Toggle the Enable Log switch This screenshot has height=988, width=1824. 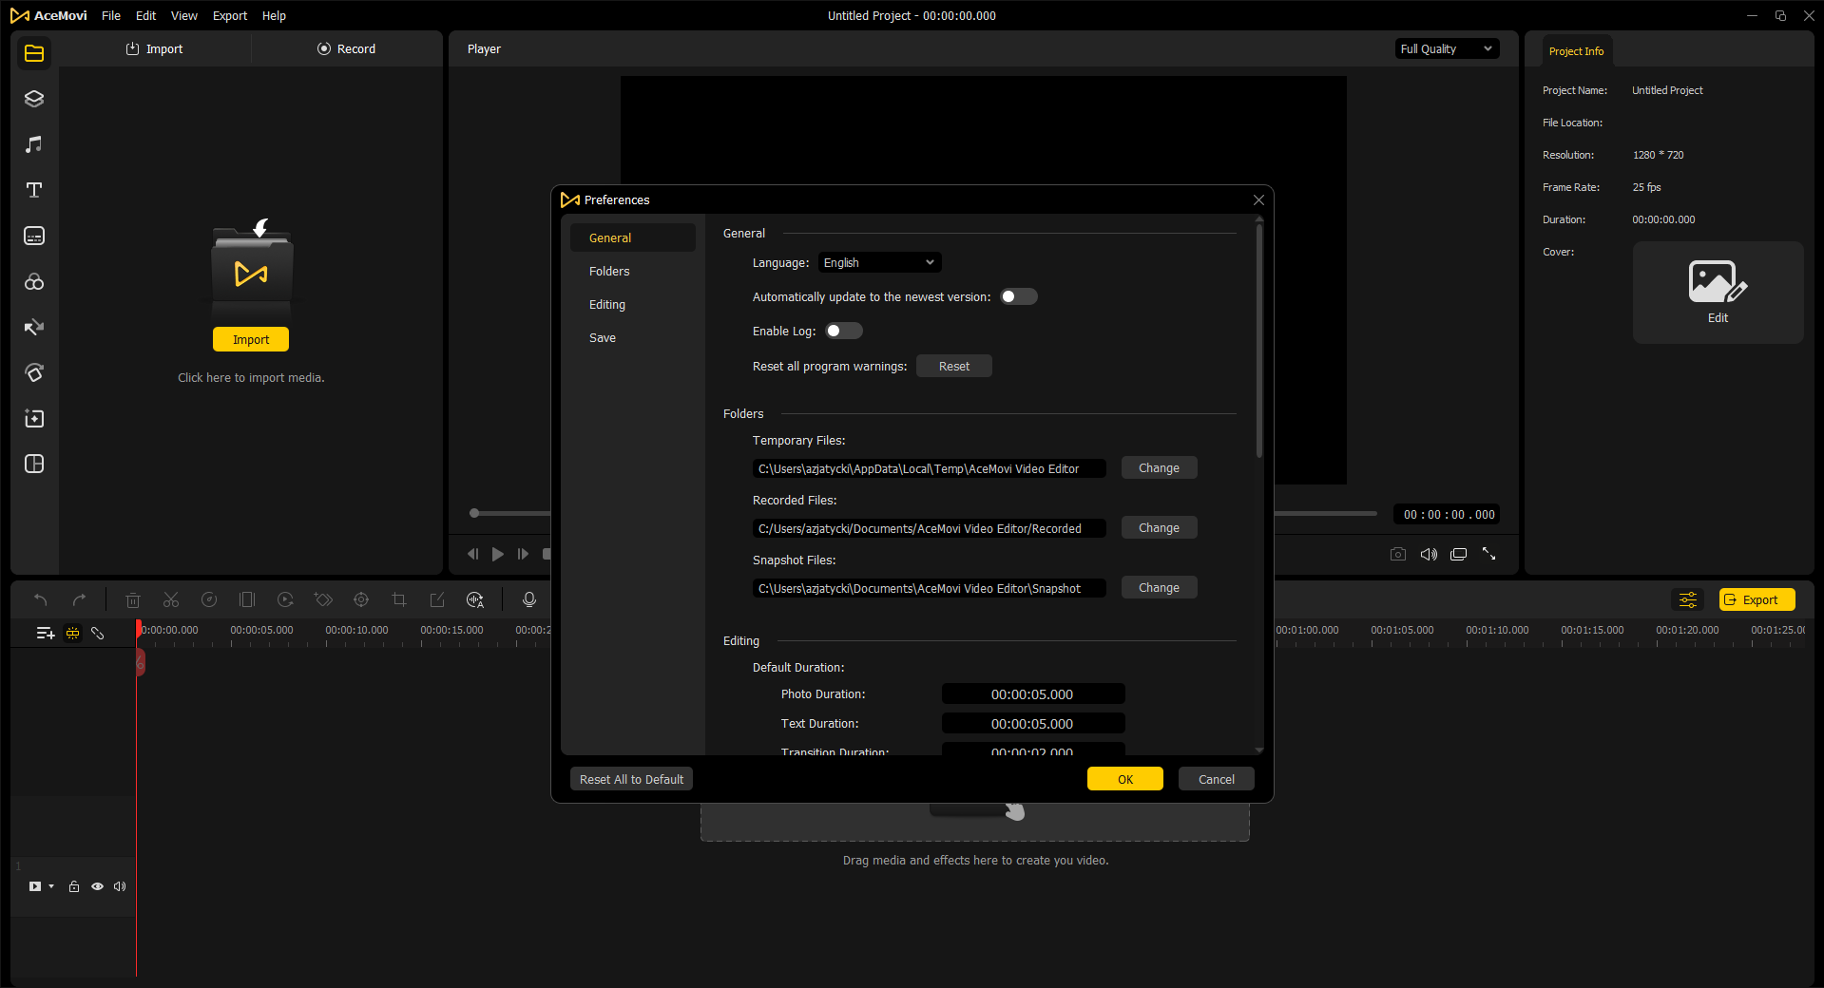[x=844, y=331]
